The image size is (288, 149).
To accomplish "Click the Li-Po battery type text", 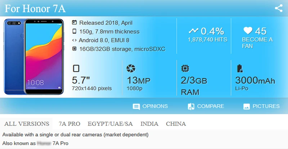I will coord(242,88).
